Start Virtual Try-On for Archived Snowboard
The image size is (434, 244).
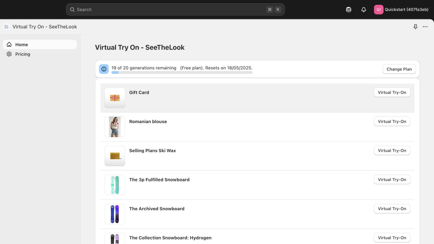392,208
